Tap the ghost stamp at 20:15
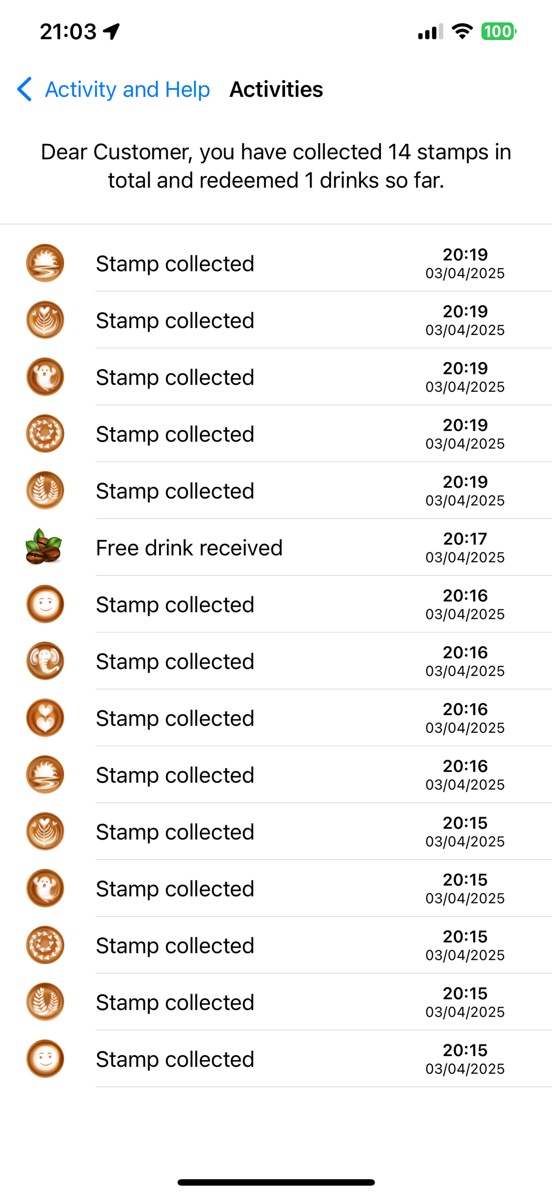The image size is (552, 1196). [x=45, y=888]
